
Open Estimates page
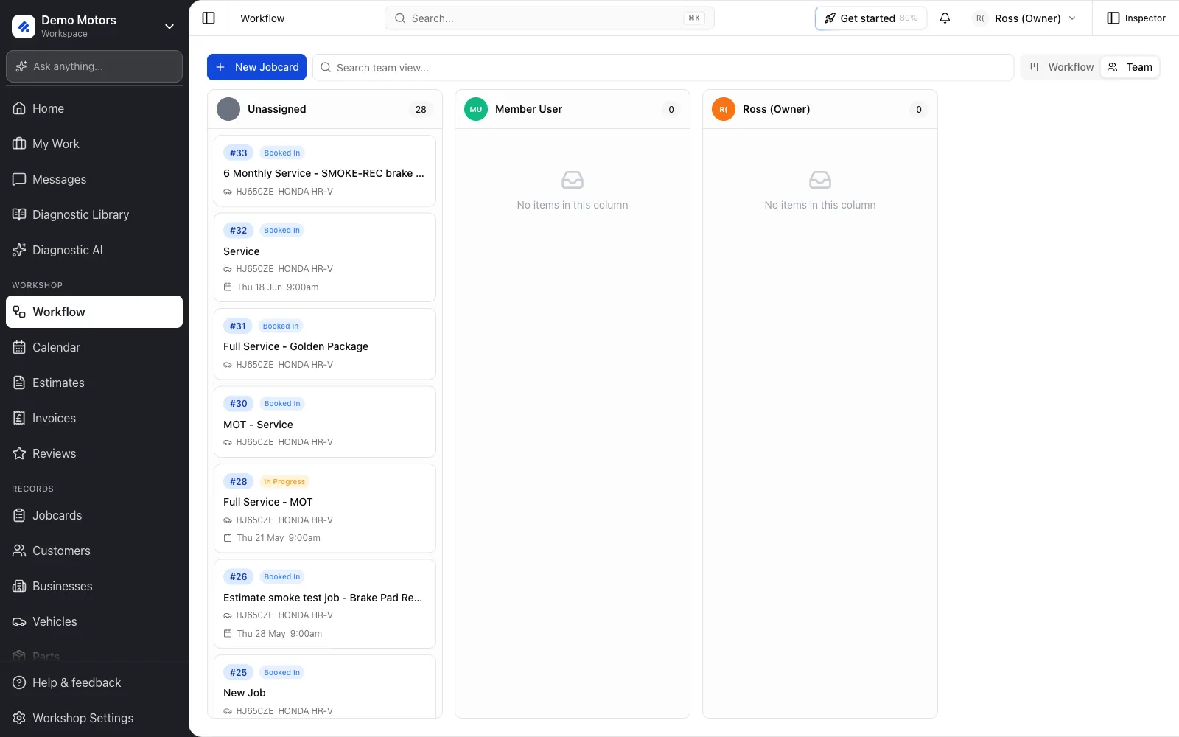[94, 383]
